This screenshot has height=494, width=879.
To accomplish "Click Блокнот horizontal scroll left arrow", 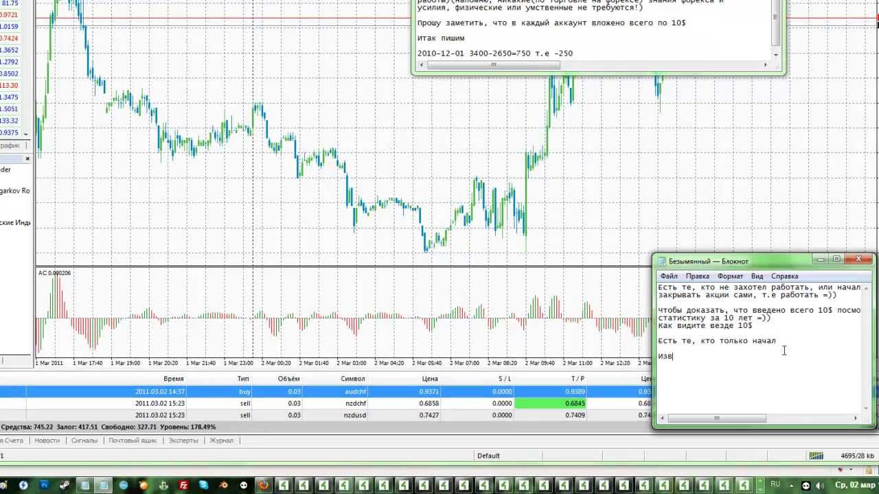I will point(663,418).
